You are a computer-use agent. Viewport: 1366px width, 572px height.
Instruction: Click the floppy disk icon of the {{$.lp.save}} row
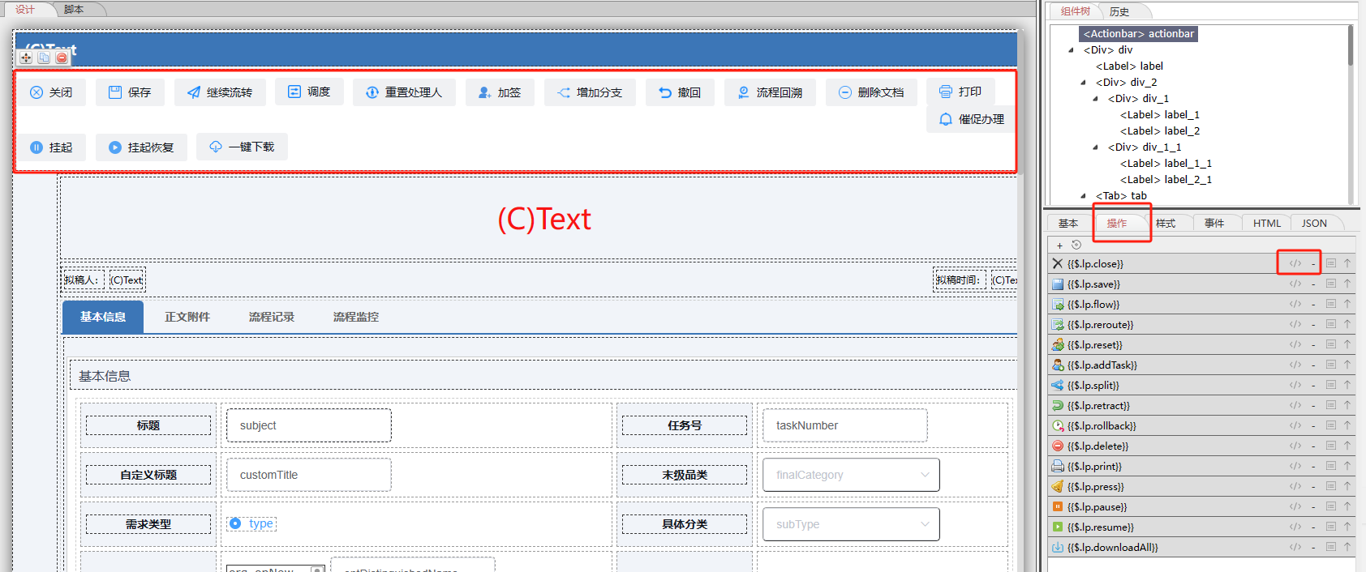(1058, 284)
